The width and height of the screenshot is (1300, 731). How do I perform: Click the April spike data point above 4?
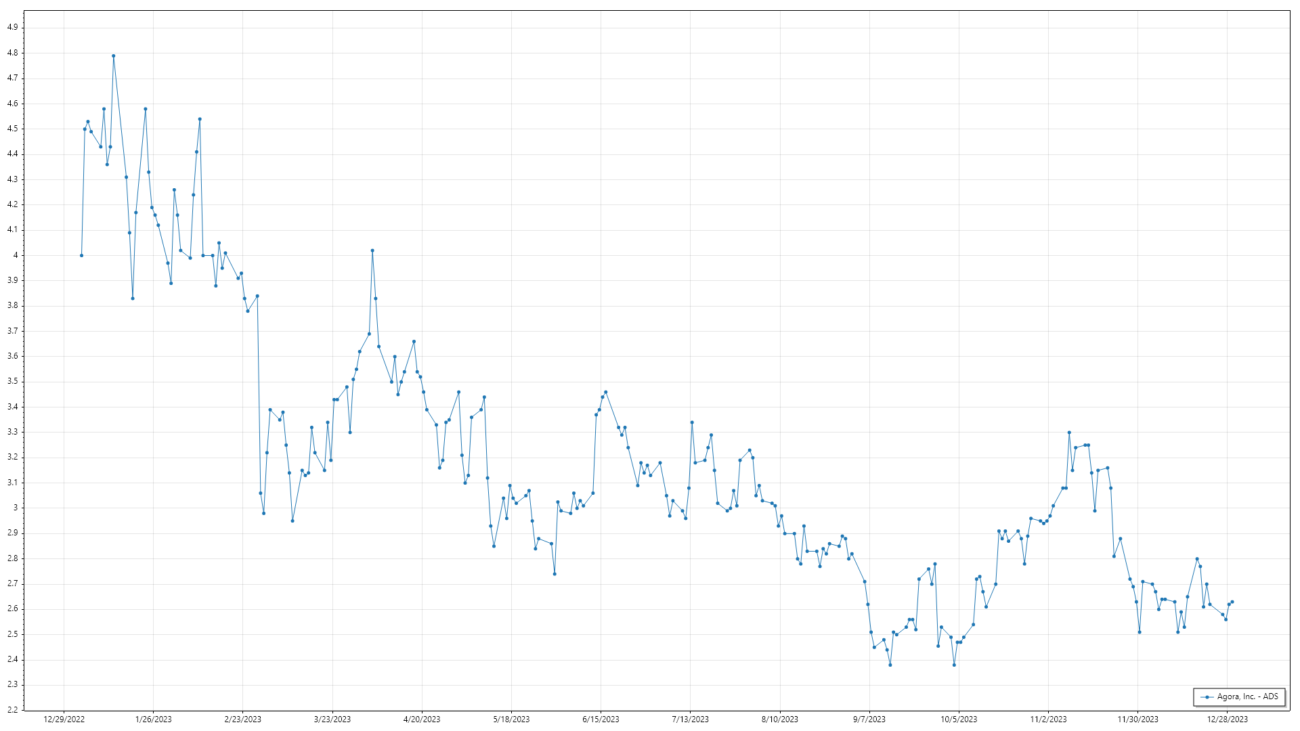(x=372, y=250)
